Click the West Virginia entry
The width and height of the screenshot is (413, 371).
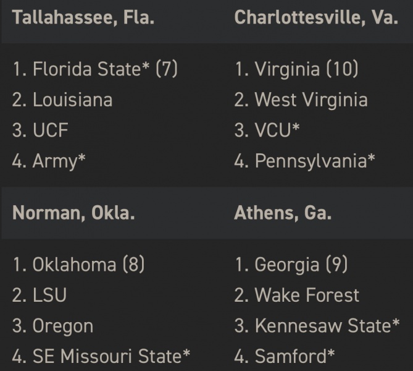pos(301,100)
